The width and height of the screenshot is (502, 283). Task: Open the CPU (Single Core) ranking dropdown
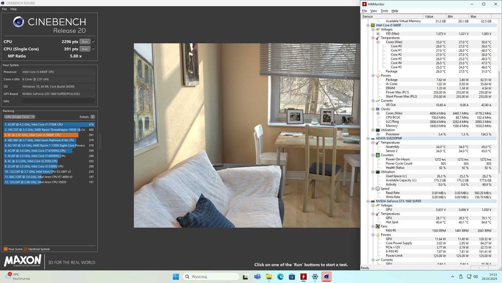[20, 117]
